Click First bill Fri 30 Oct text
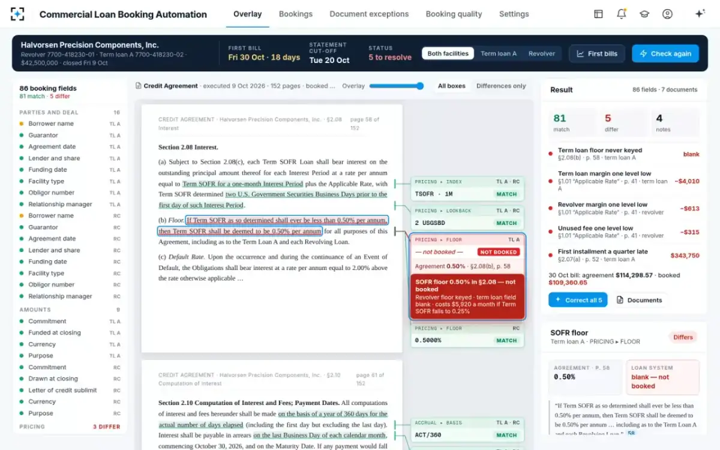Image resolution: width=720 pixels, height=450 pixels. 264,58
